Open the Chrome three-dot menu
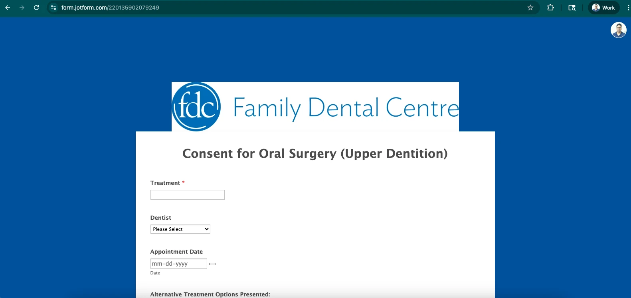This screenshot has height=298, width=631. click(628, 8)
